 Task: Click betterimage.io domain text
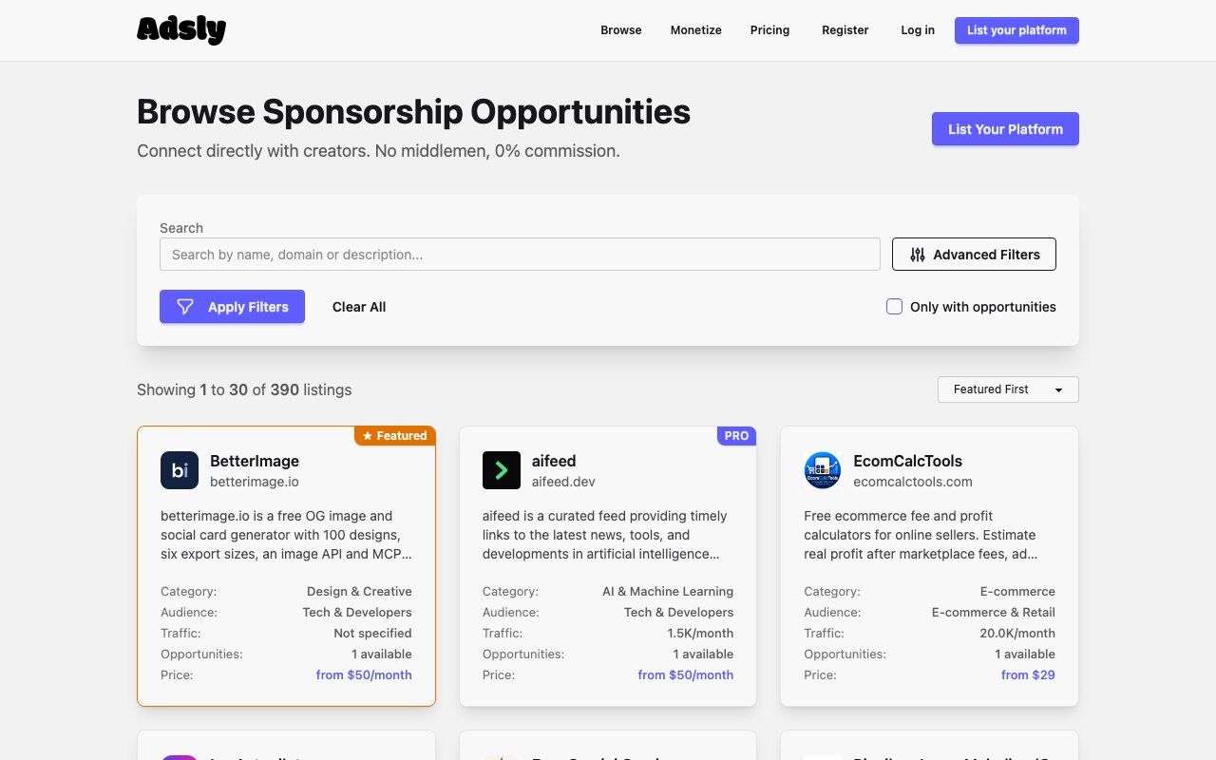(x=255, y=482)
